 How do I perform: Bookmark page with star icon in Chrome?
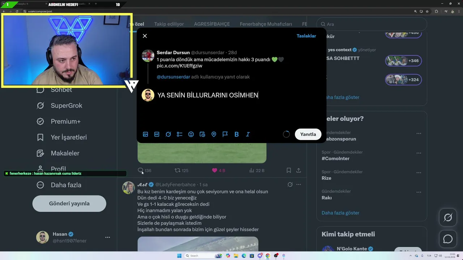[428, 12]
